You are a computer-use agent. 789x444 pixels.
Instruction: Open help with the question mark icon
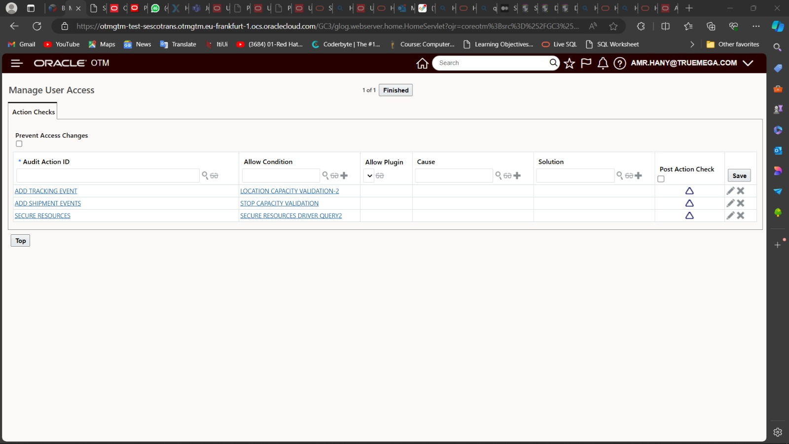point(619,63)
